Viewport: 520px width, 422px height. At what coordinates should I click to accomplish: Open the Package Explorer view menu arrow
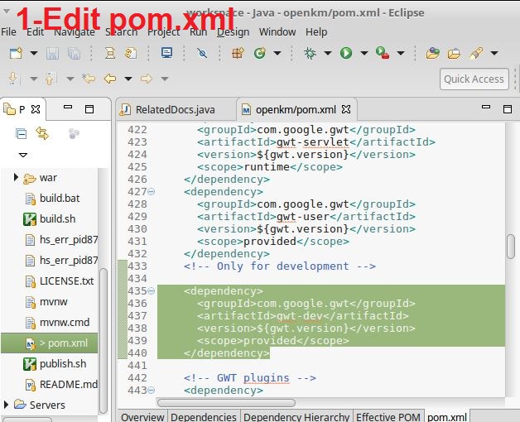pos(22,155)
